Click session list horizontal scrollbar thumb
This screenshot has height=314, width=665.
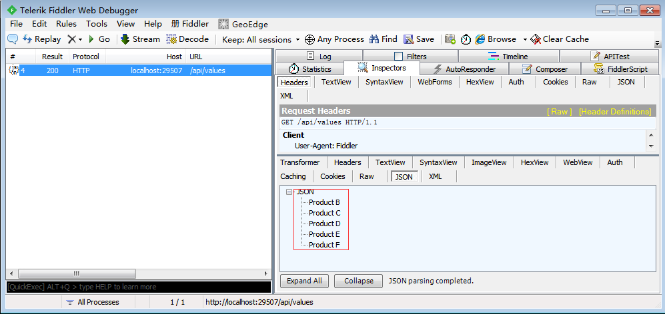point(77,273)
